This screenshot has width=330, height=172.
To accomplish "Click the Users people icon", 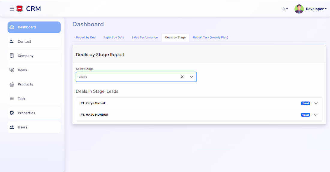I will pos(12,127).
